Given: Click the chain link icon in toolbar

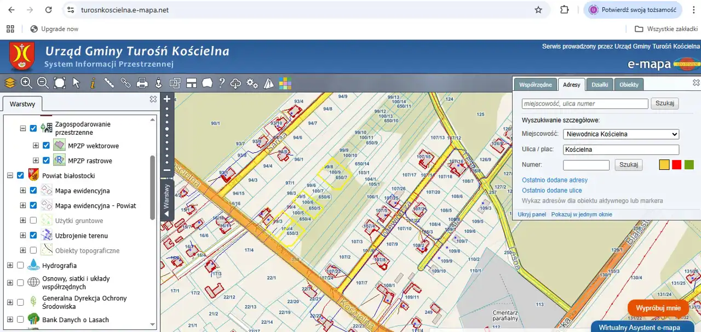Looking at the screenshot, I should click(126, 83).
